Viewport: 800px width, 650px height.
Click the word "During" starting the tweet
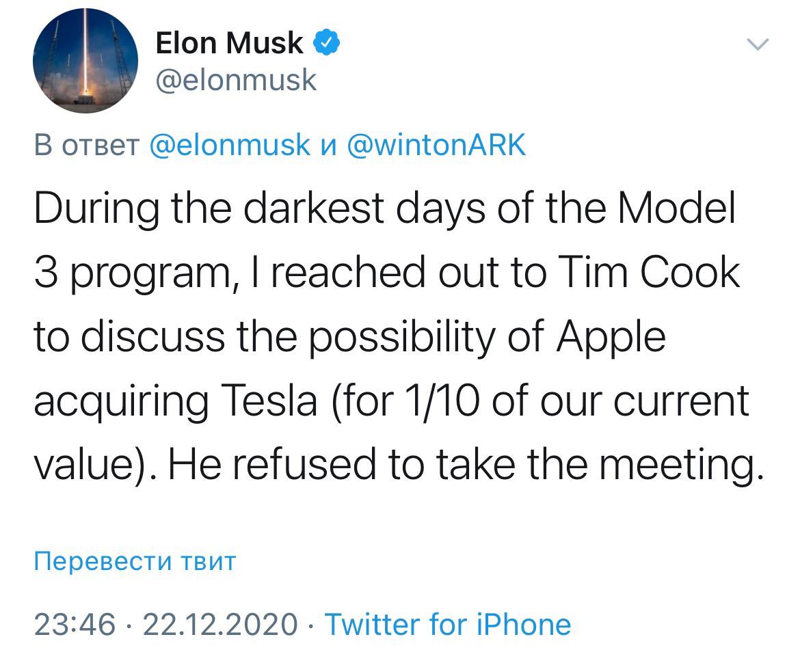(92, 210)
